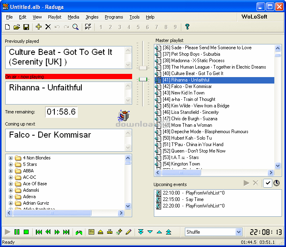Click the CD drive icon

(x=110, y=232)
